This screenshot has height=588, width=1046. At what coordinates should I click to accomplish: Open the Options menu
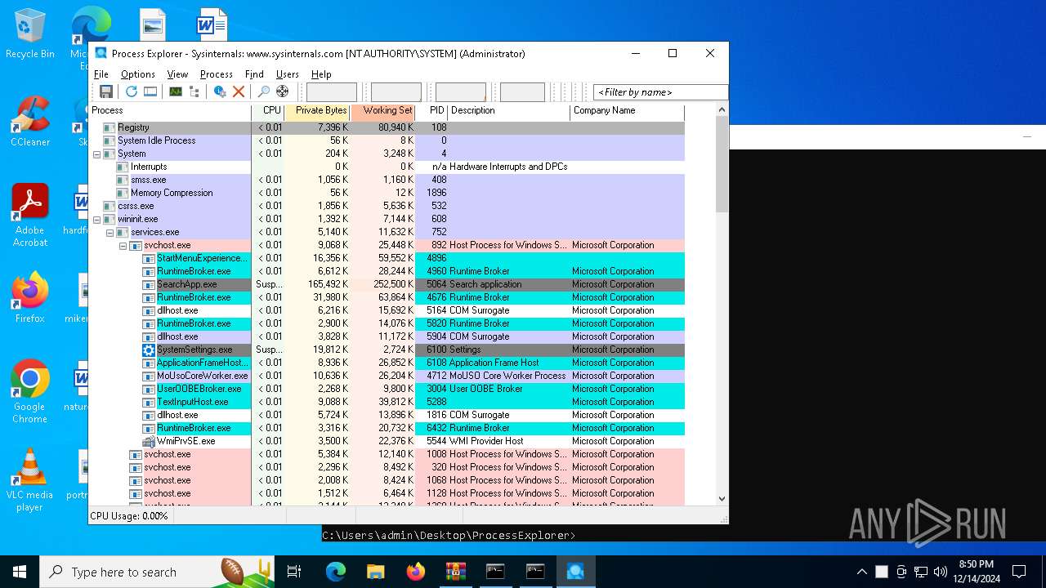[x=138, y=73]
